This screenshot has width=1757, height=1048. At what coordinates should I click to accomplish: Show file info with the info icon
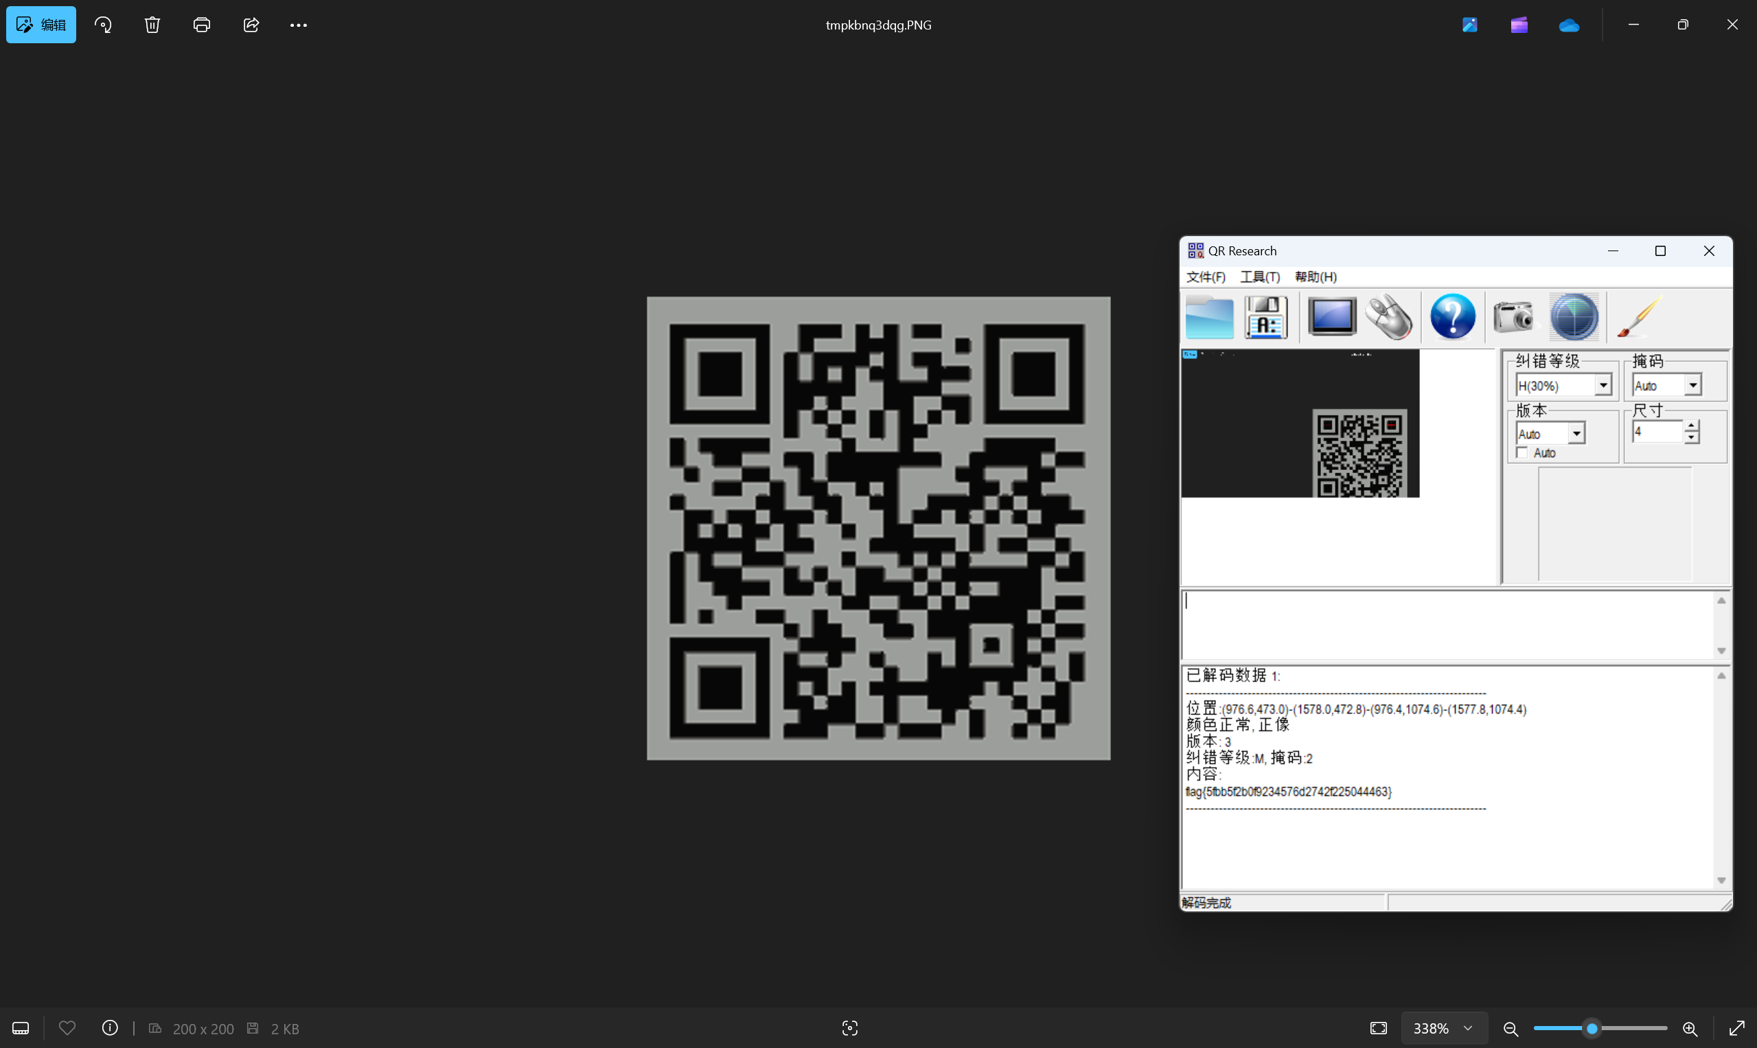coord(111,1028)
